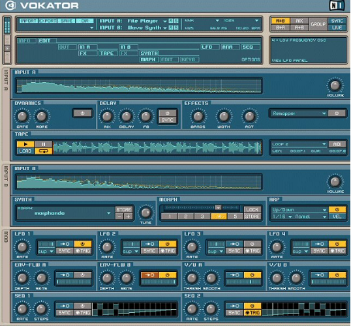This screenshot has width=351, height=326.
Task: Click SEQ 2 arrow reset button
Action: 234,306
